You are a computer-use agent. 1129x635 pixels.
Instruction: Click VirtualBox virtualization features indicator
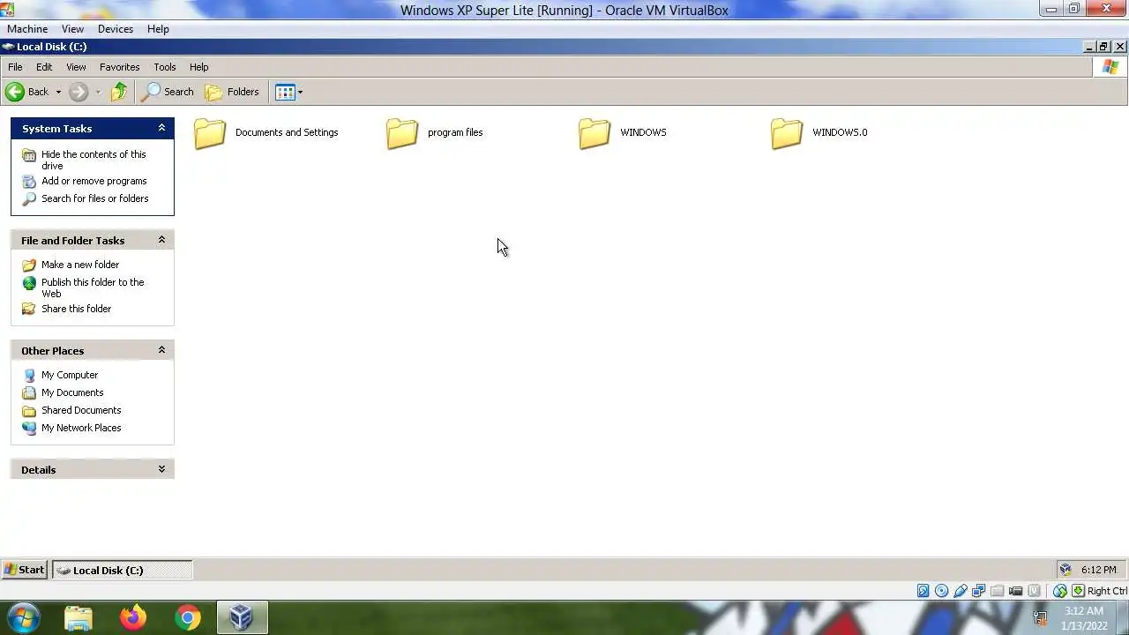tap(1034, 591)
